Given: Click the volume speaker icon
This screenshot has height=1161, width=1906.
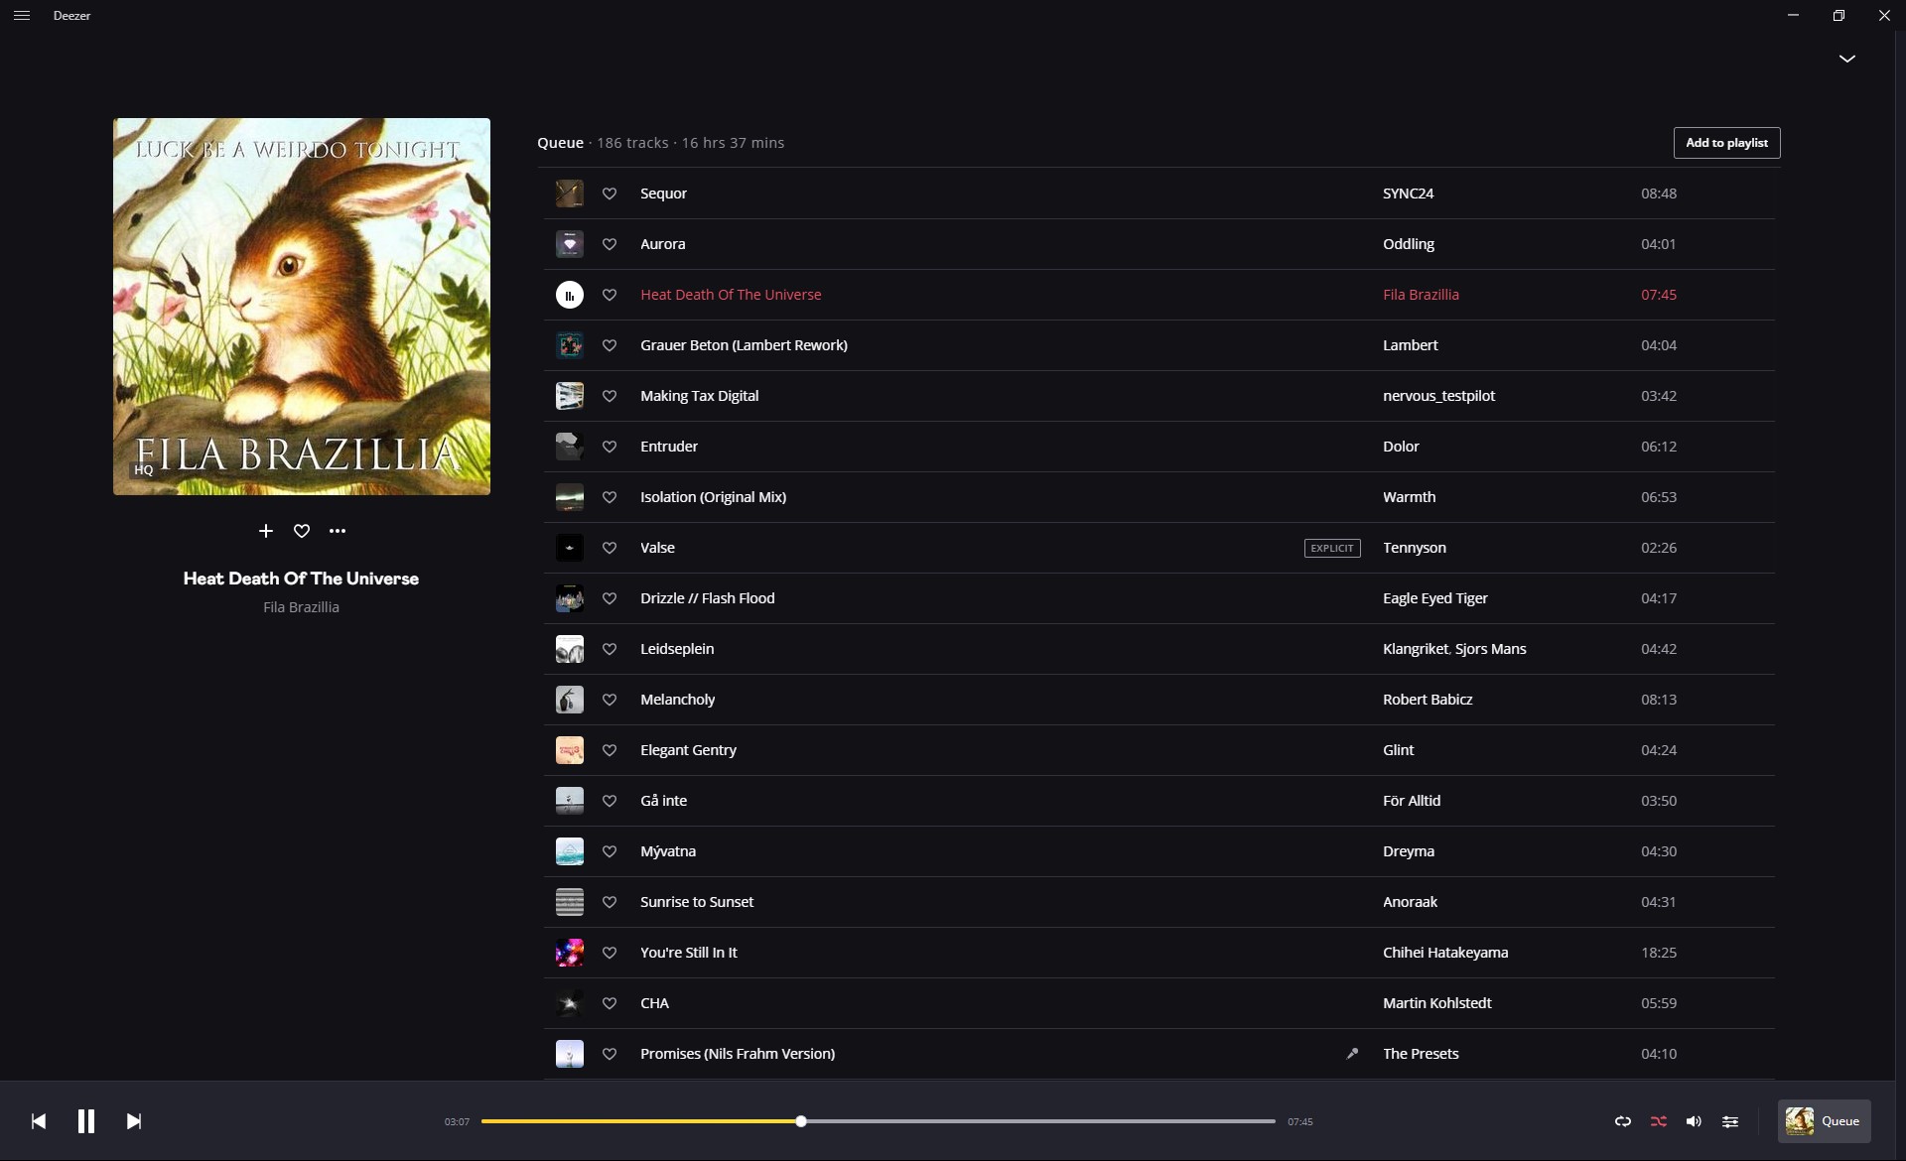Looking at the screenshot, I should coord(1694,1121).
